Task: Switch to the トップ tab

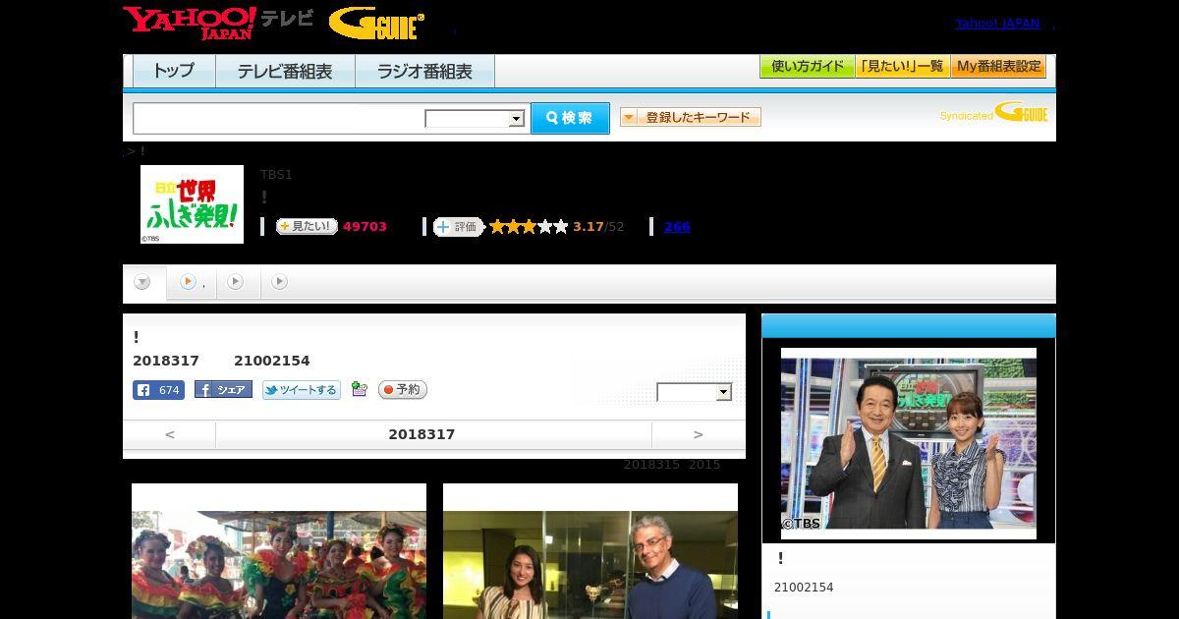Action: 174,71
